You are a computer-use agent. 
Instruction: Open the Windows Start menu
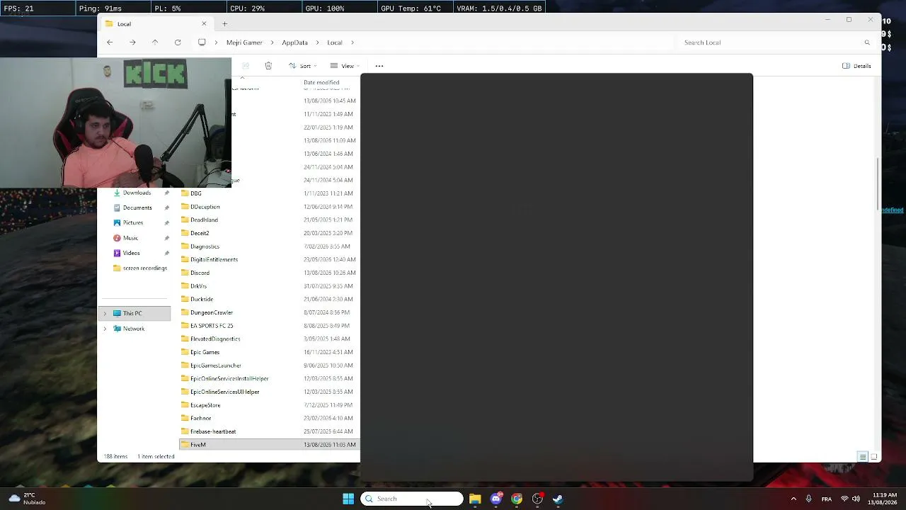pyautogui.click(x=348, y=499)
